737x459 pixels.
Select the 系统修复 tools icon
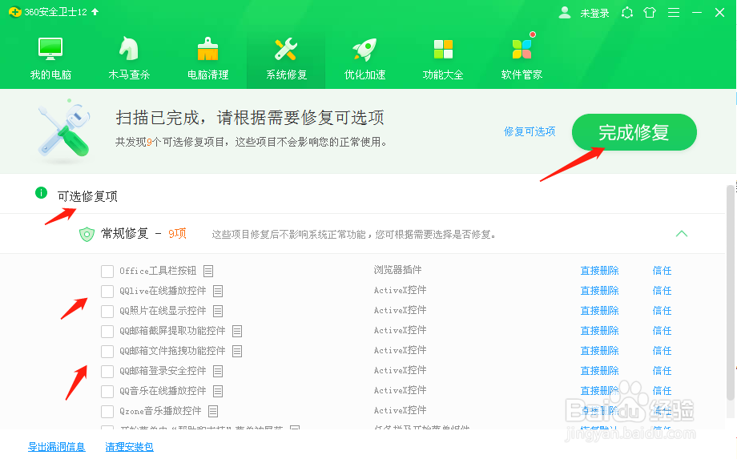(286, 49)
